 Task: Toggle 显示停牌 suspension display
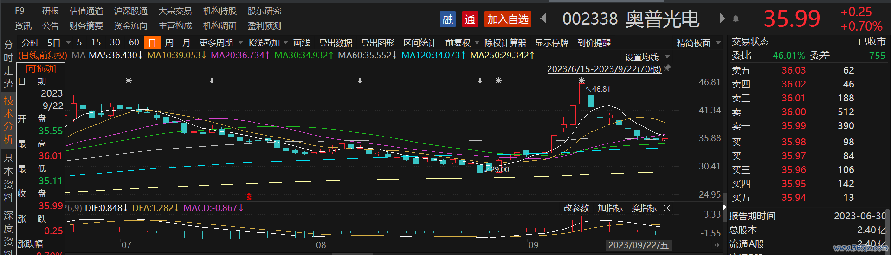pyautogui.click(x=552, y=43)
